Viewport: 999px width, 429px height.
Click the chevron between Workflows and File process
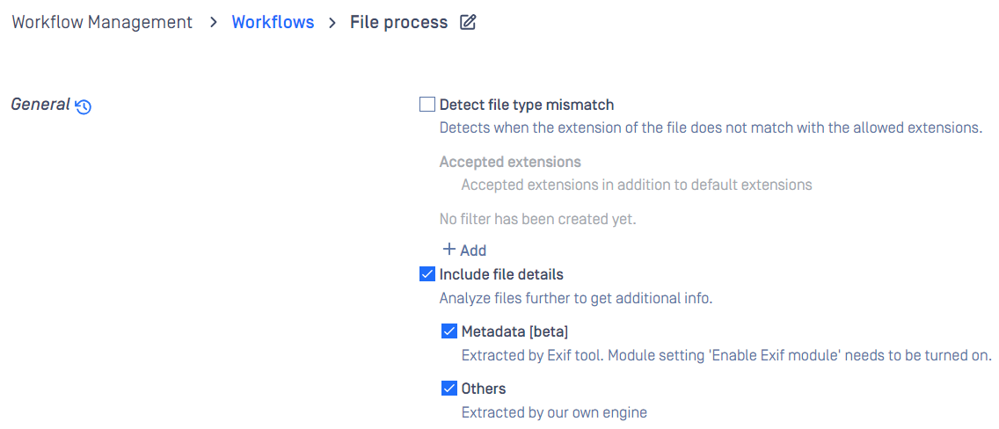332,23
